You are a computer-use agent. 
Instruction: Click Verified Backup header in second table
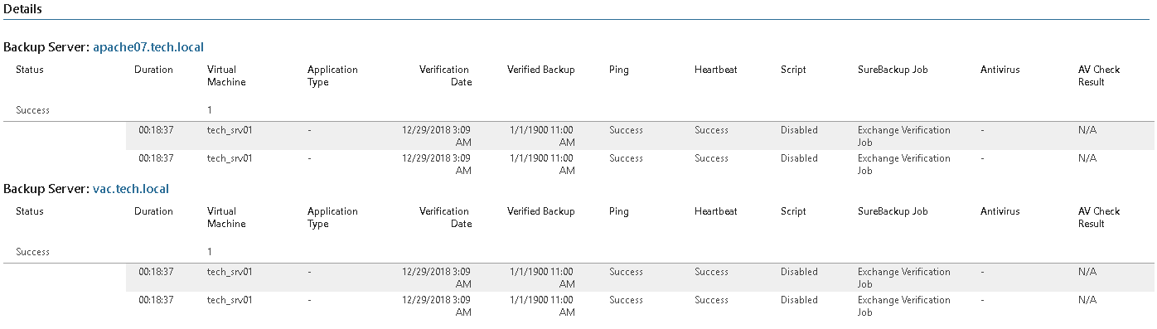point(540,211)
